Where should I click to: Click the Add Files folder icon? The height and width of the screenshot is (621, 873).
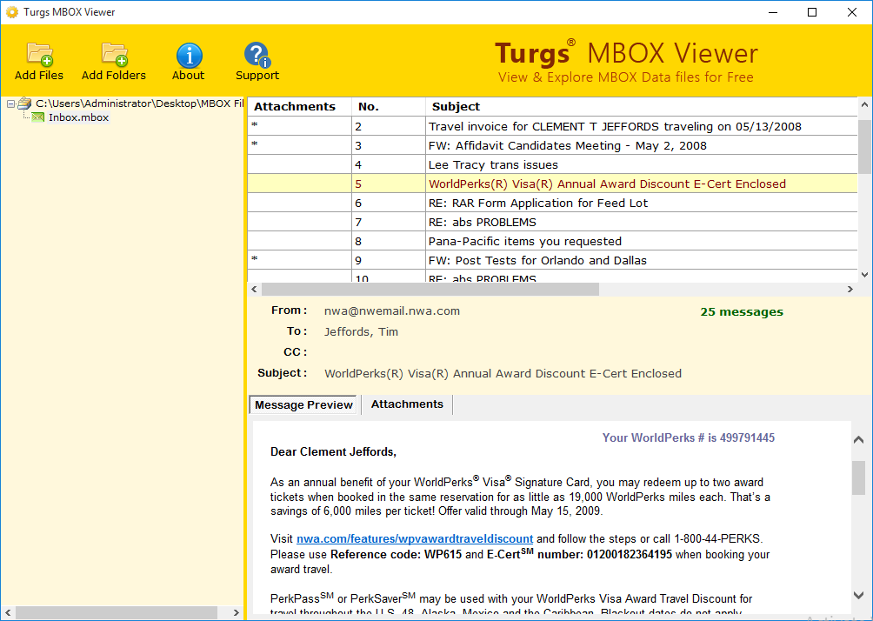[x=39, y=55]
